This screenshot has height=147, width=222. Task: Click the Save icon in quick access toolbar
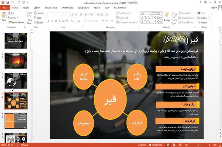[8, 3]
